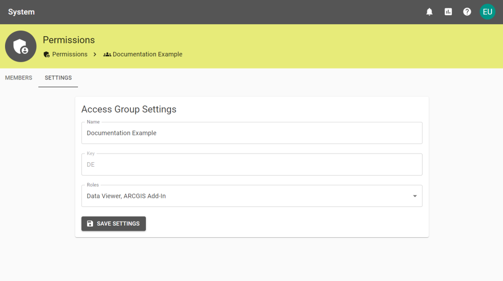Screen dimensions: 503x281
Task: Click the help question mark icon
Action: [467, 12]
